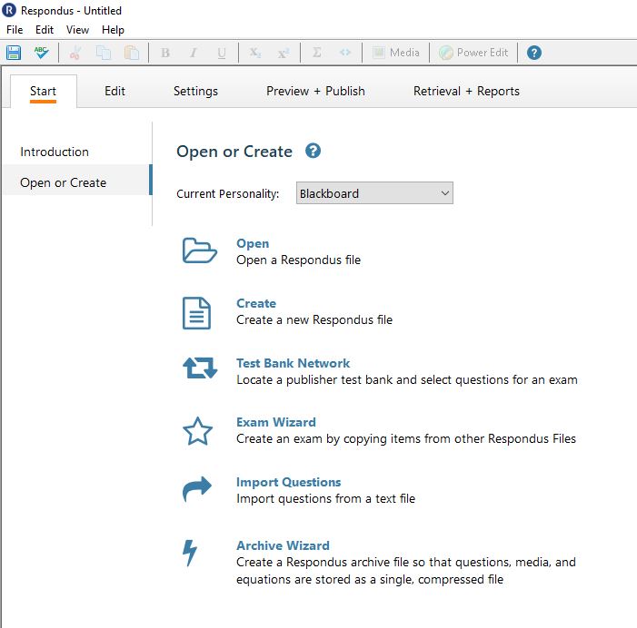Switch to Retrieval + Reports tab
The width and height of the screenshot is (637, 628).
click(x=466, y=92)
